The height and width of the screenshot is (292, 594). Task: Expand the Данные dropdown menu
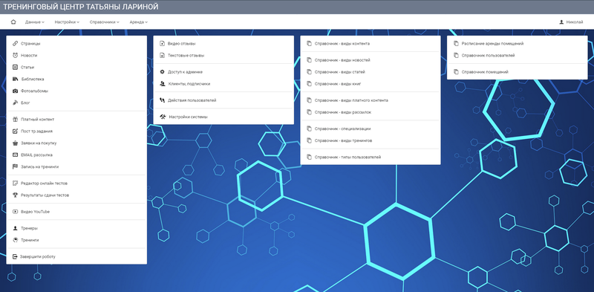(x=35, y=22)
